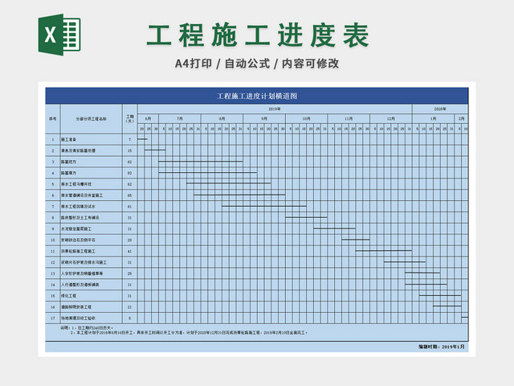This screenshot has width=514, height=386.
Task: Select the title 工程施工进度表
Action: pyautogui.click(x=258, y=35)
